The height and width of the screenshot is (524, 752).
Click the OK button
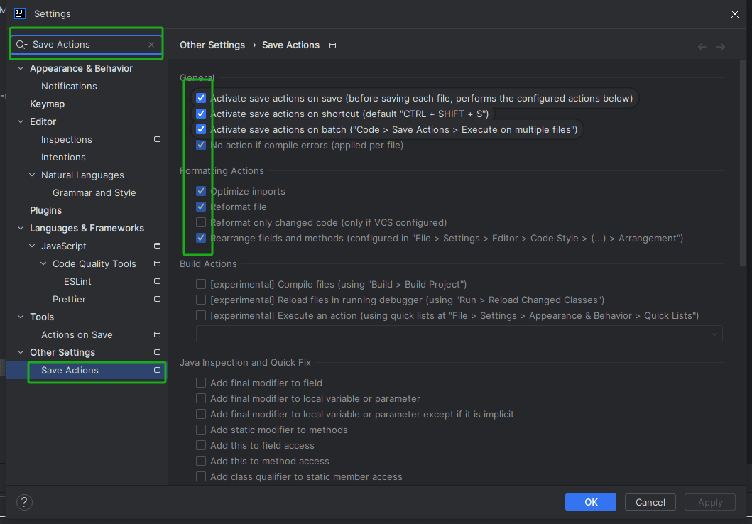click(590, 502)
